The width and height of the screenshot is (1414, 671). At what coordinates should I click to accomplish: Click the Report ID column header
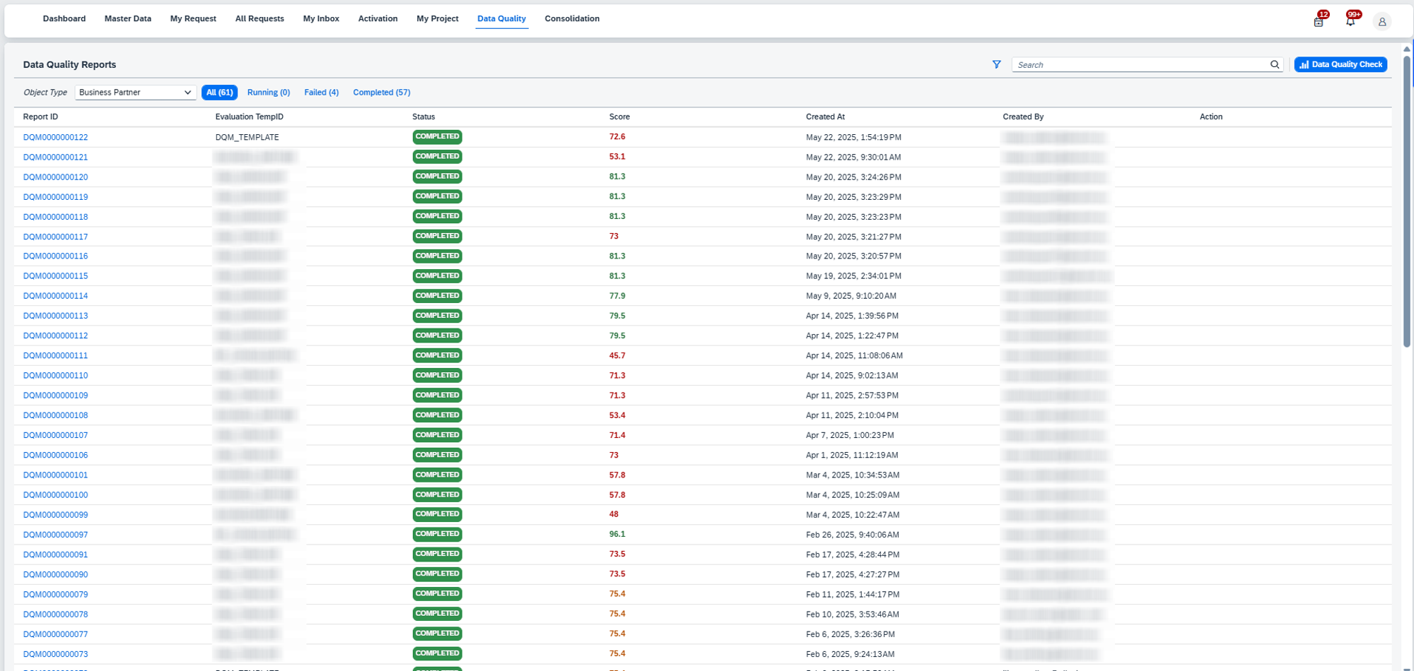pyautogui.click(x=40, y=117)
